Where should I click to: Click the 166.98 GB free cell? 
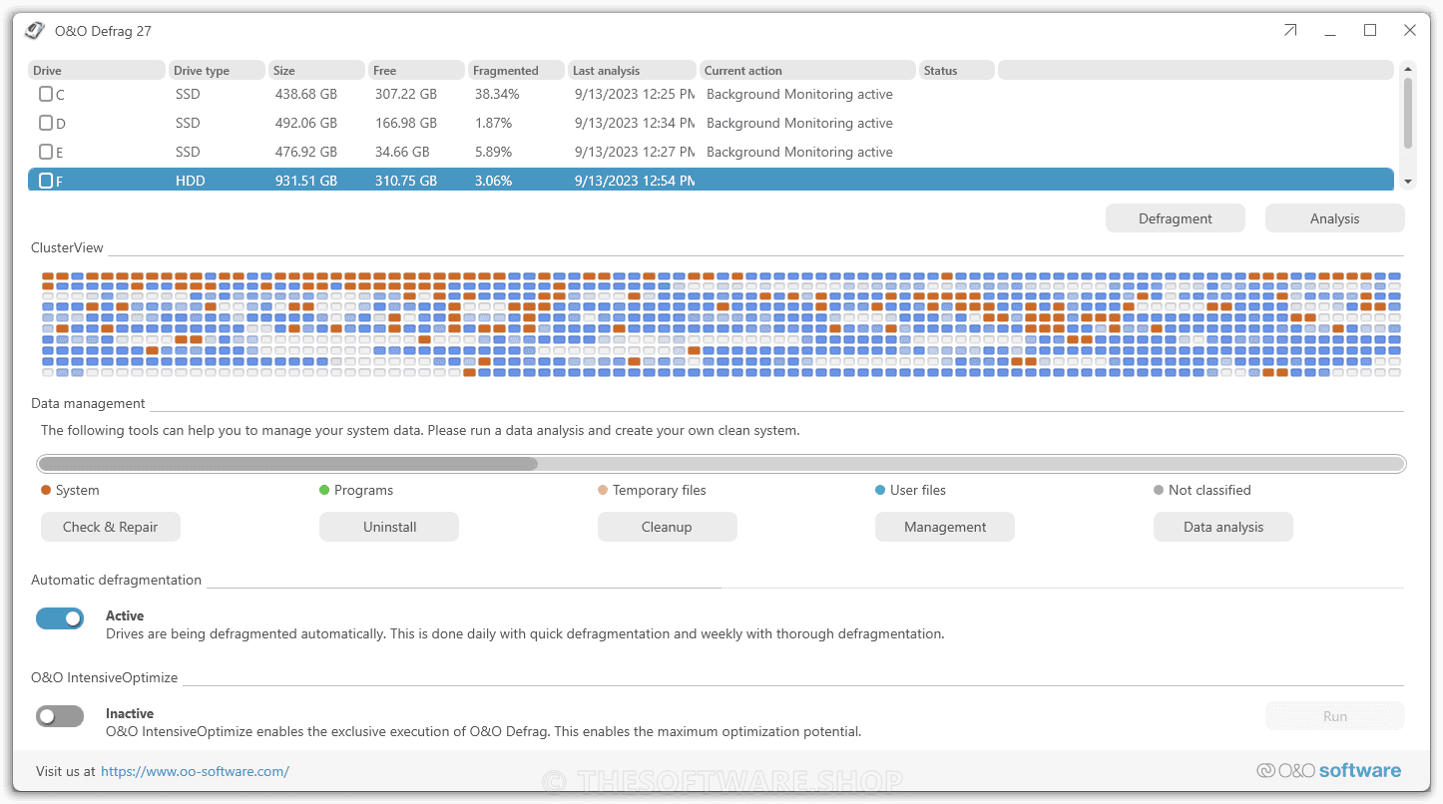(405, 123)
